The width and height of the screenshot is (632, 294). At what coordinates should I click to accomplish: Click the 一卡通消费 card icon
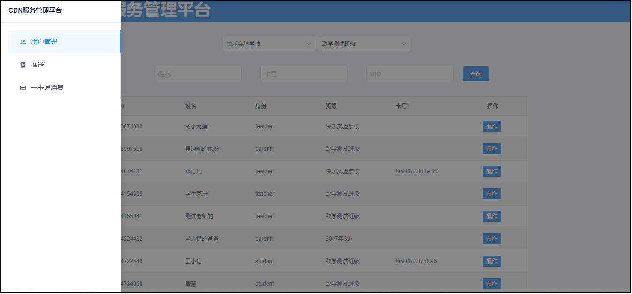pos(23,88)
